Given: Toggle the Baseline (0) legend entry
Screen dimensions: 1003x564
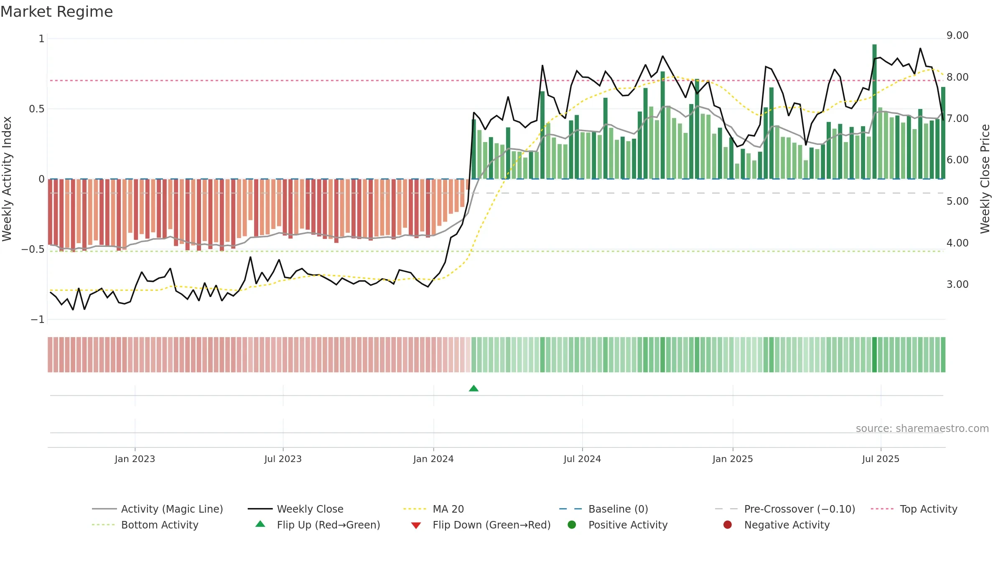Looking at the screenshot, I should (603, 509).
